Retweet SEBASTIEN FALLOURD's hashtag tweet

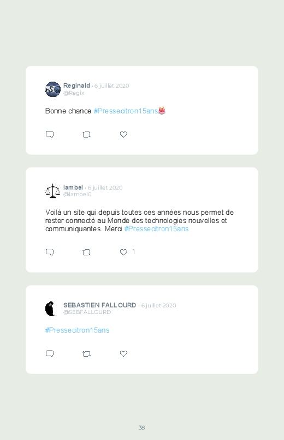pos(86,354)
